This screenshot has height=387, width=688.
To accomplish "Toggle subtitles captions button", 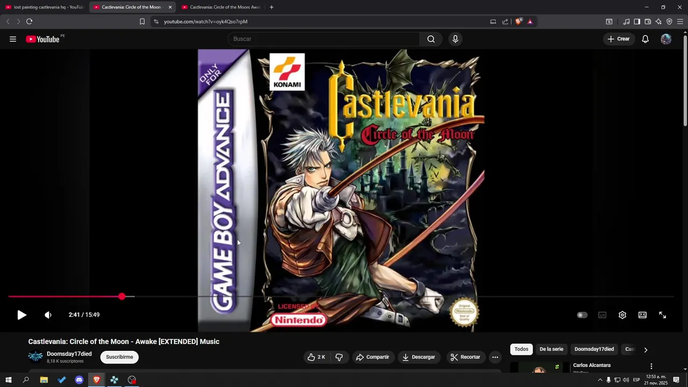I will point(602,315).
